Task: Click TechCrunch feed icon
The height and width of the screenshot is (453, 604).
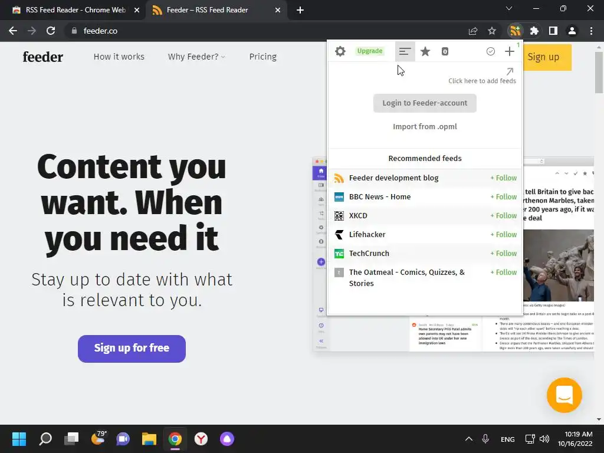Action: pos(339,254)
